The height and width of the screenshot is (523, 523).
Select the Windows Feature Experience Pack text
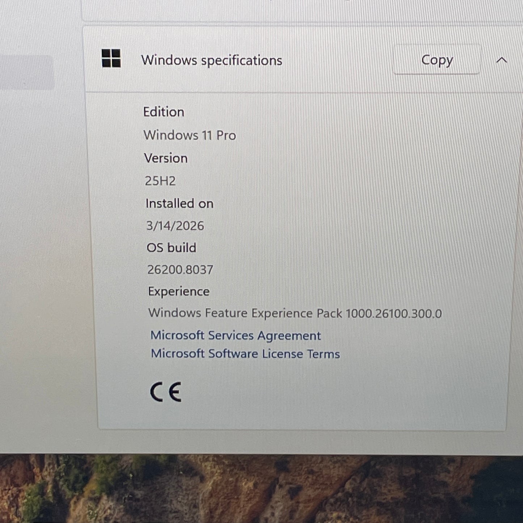(x=296, y=313)
